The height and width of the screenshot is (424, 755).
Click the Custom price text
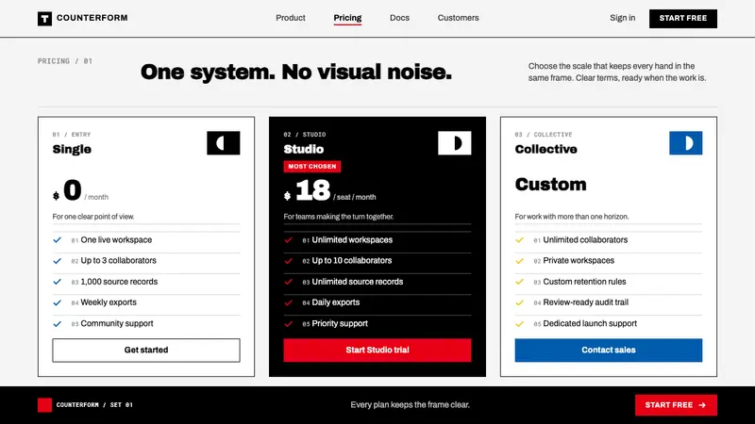pos(550,184)
